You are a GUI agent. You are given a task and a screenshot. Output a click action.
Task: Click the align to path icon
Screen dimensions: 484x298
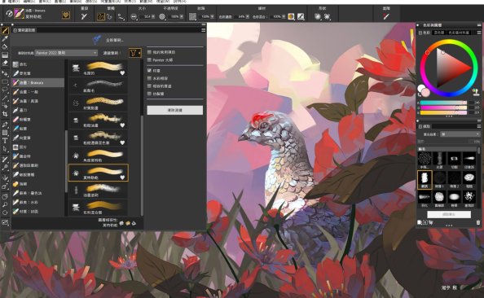point(121,16)
